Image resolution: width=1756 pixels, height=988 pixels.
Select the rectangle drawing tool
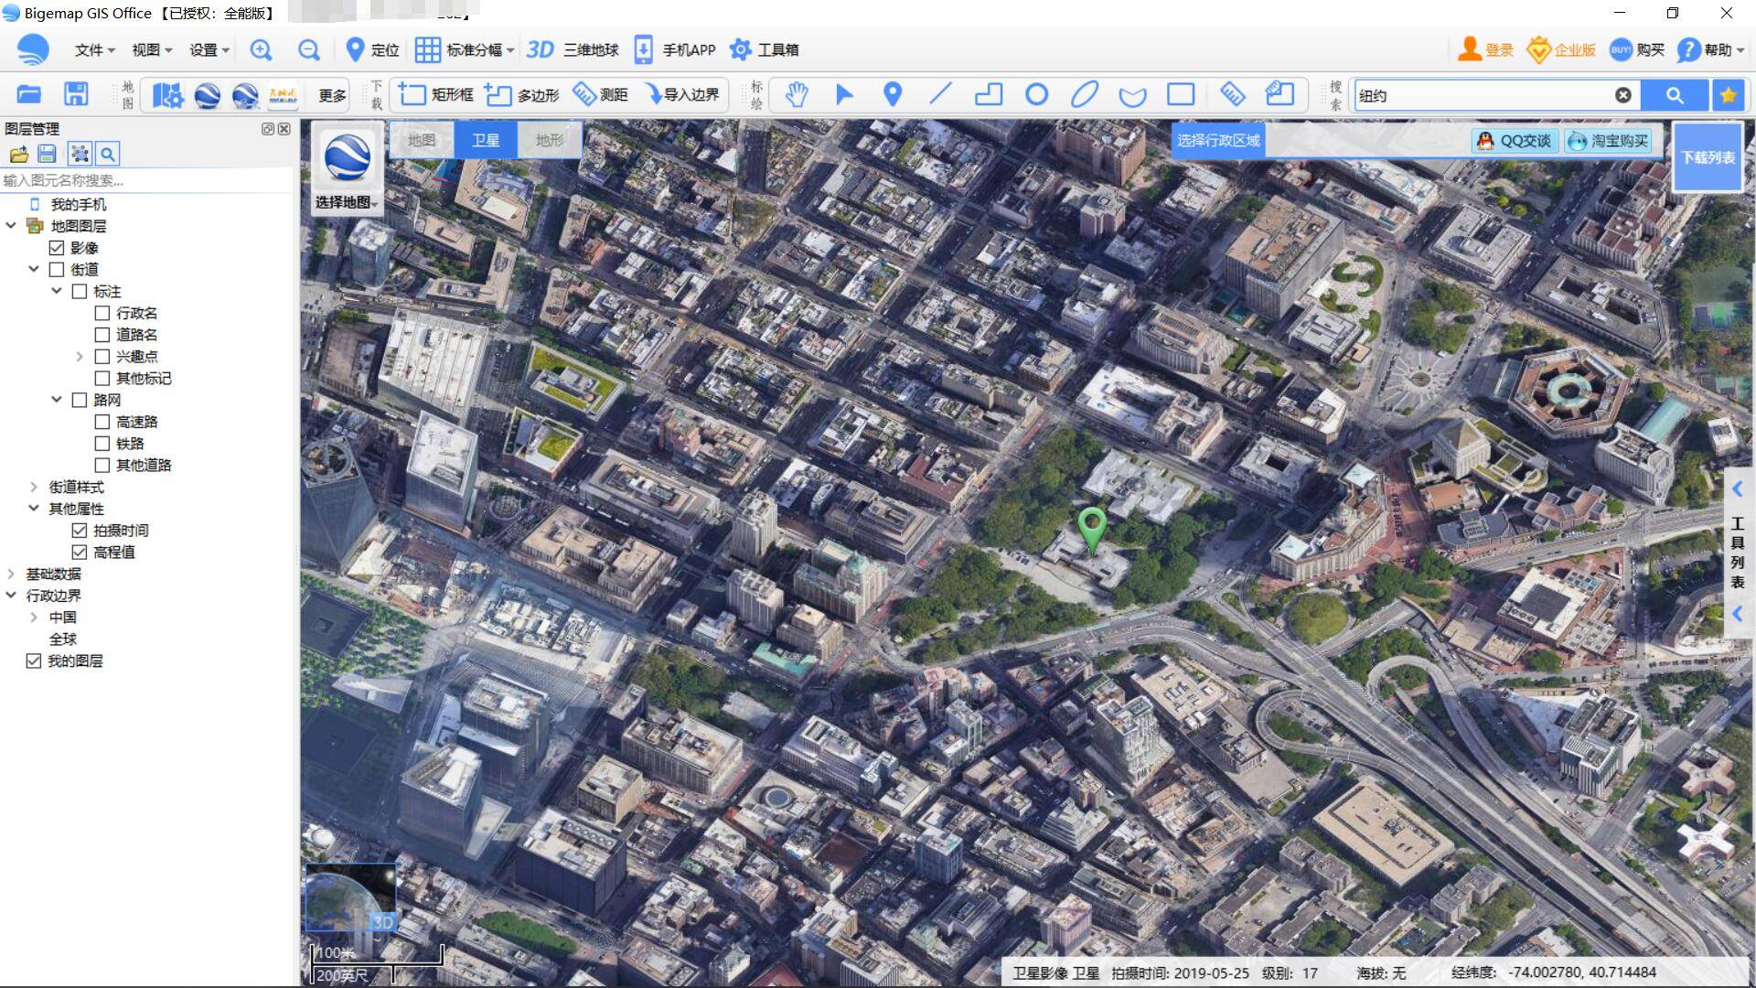(x=1181, y=94)
